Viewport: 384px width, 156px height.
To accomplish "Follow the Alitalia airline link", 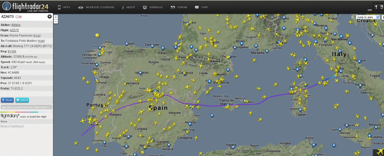I will click(16, 25).
